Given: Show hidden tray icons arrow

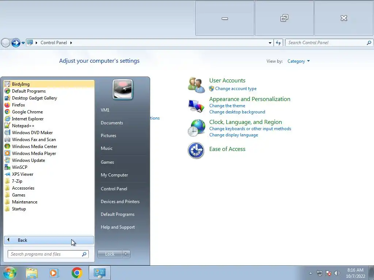Looking at the screenshot, I should (310, 273).
